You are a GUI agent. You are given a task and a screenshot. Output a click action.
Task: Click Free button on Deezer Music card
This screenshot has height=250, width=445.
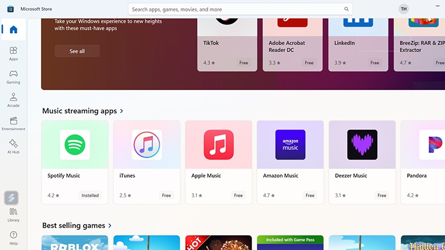(382, 195)
